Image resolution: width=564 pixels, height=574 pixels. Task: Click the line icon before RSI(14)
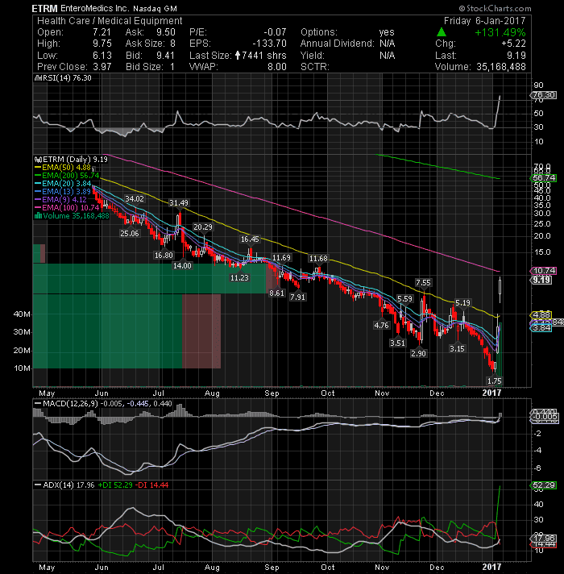(37, 78)
